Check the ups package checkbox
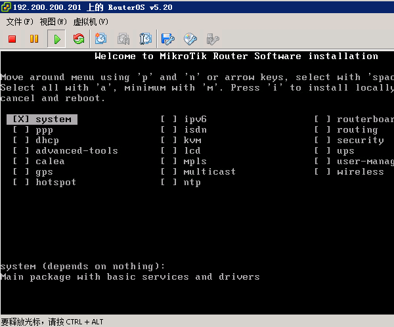Viewport: 394px width, 327px height. 322,150
